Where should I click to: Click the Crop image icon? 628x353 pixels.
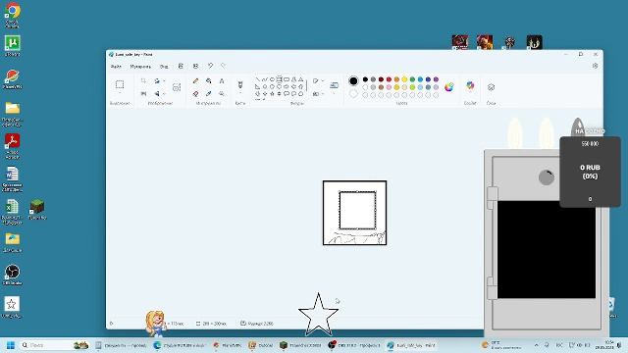pos(143,81)
